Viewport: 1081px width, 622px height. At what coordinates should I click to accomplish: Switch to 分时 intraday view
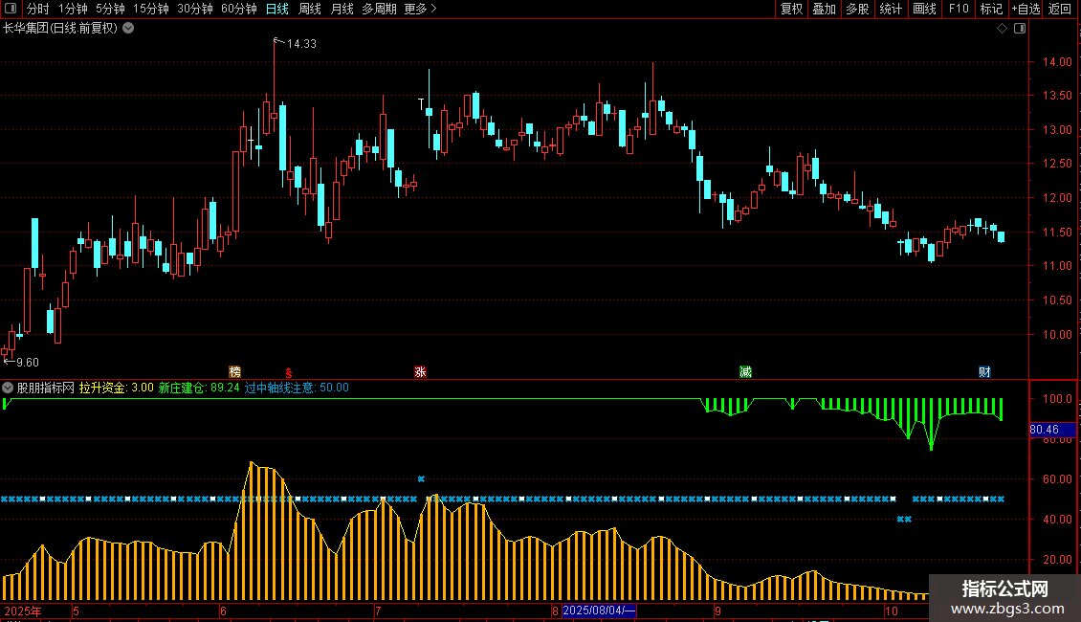coord(38,9)
